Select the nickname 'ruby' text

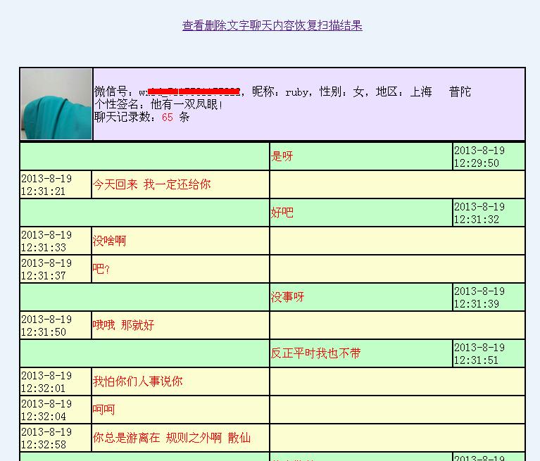tap(299, 91)
